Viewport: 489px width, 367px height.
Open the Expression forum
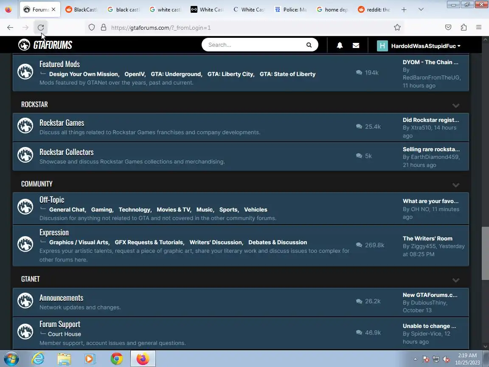[54, 232]
